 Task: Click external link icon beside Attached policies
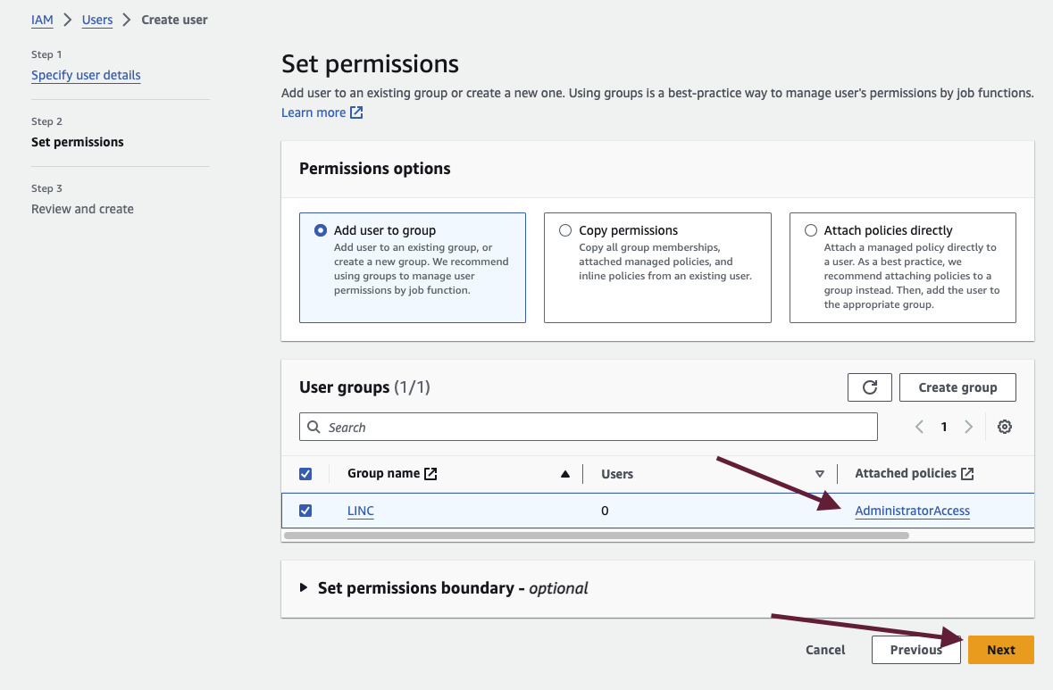coord(967,473)
